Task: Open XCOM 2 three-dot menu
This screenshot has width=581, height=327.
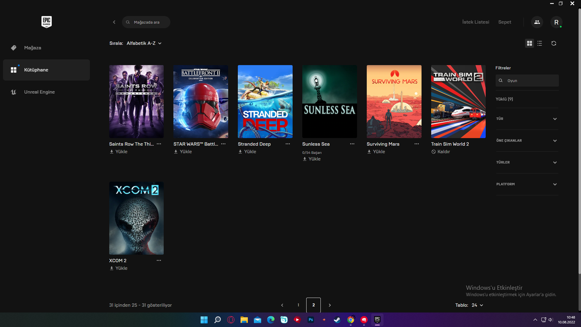Action: 159,260
